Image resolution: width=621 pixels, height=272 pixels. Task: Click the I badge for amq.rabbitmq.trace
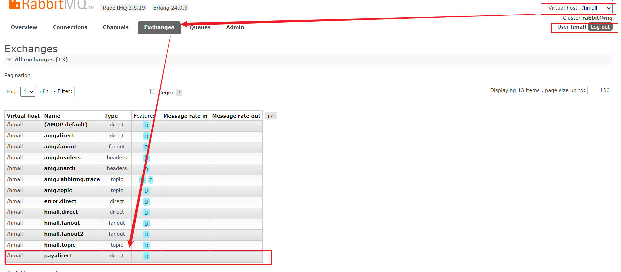[x=151, y=180]
